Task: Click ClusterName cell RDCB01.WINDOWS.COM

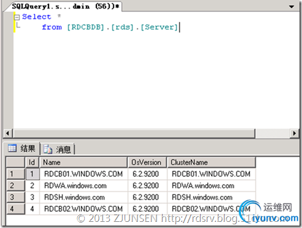Action: tap(211, 174)
